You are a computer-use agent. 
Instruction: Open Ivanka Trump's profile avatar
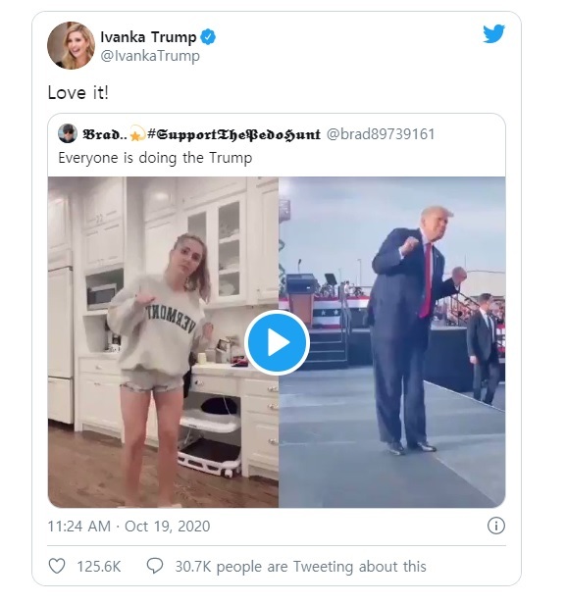[72, 45]
